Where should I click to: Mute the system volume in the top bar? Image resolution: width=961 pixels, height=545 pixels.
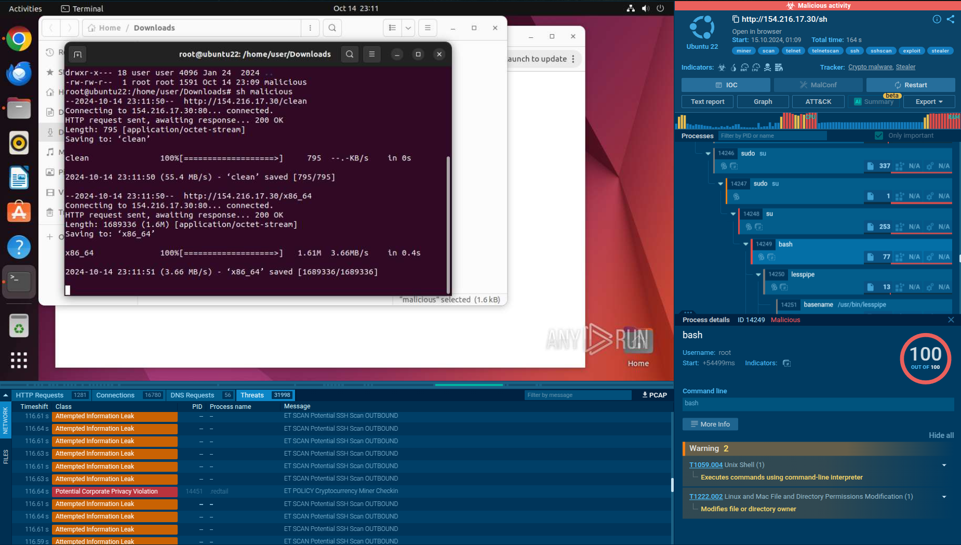(644, 8)
